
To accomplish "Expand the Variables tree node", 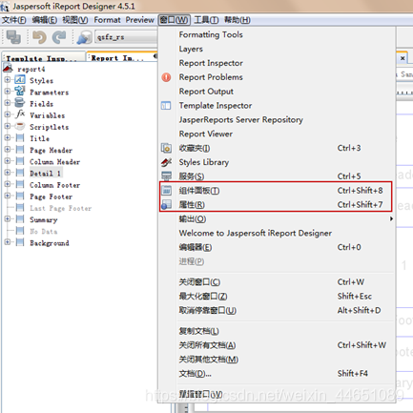I will (x=8, y=114).
